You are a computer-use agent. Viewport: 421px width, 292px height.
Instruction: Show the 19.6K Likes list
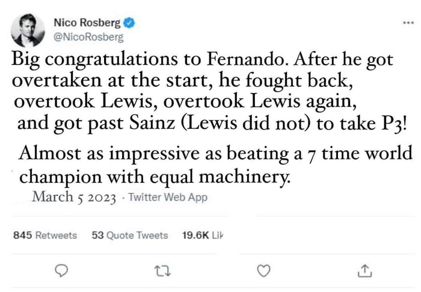(x=202, y=235)
